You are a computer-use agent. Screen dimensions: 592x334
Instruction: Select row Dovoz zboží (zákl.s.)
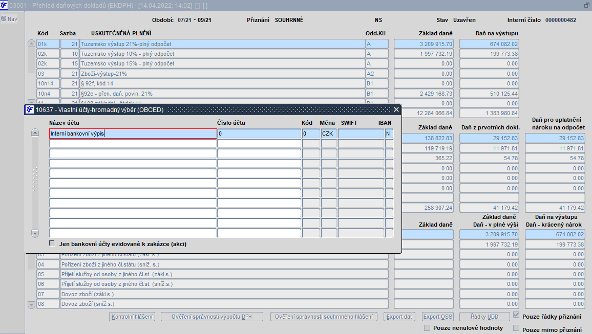coord(224,295)
